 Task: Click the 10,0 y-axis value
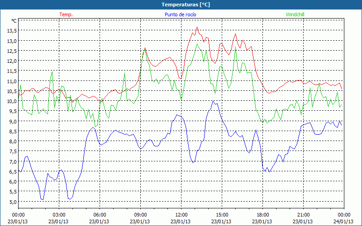click(13, 101)
